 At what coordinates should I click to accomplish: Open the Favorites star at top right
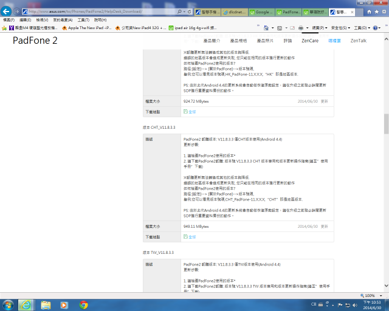(x=377, y=12)
